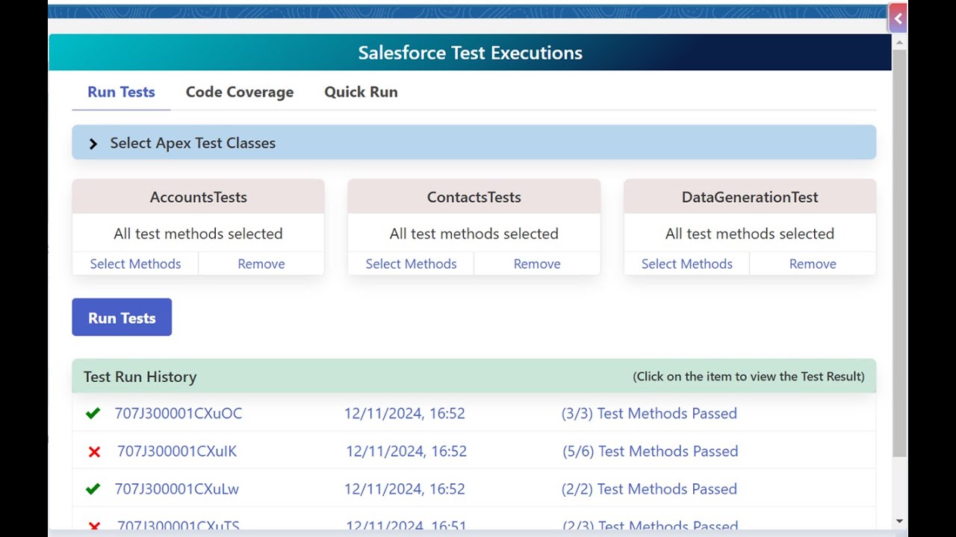Switch to the Run Tests tab
Image resolution: width=956 pixels, height=537 pixels.
(x=121, y=92)
